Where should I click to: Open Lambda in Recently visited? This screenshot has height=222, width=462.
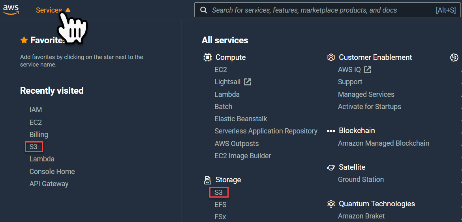42,159
